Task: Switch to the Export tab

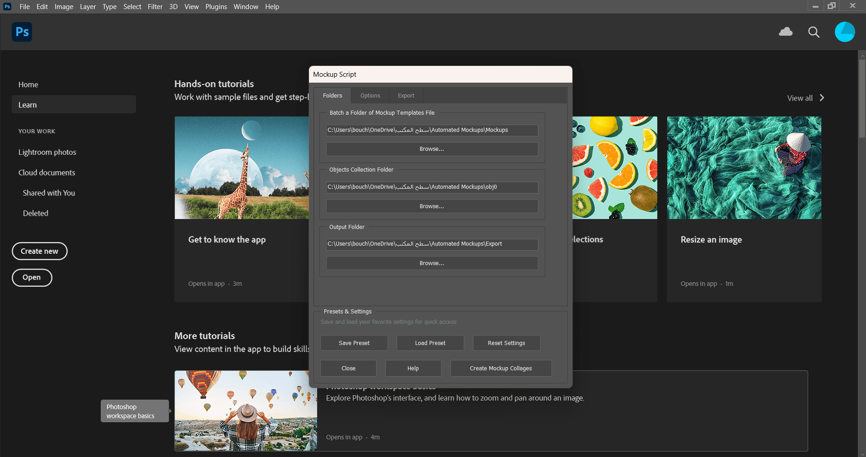Action: pos(405,95)
